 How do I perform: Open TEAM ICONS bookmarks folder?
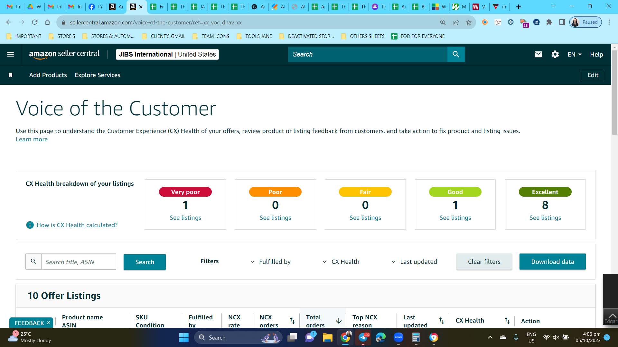[211, 36]
